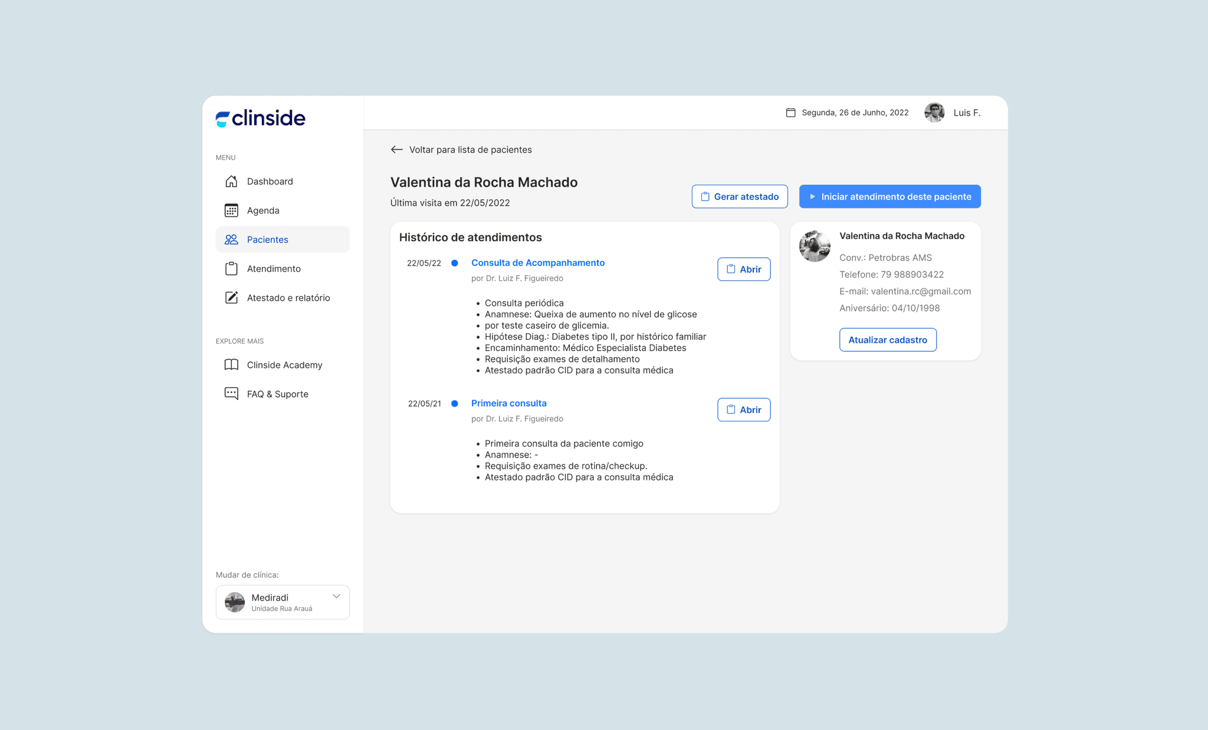1208x730 pixels.
Task: Click the calendar icon beside the date
Action: 790,113
